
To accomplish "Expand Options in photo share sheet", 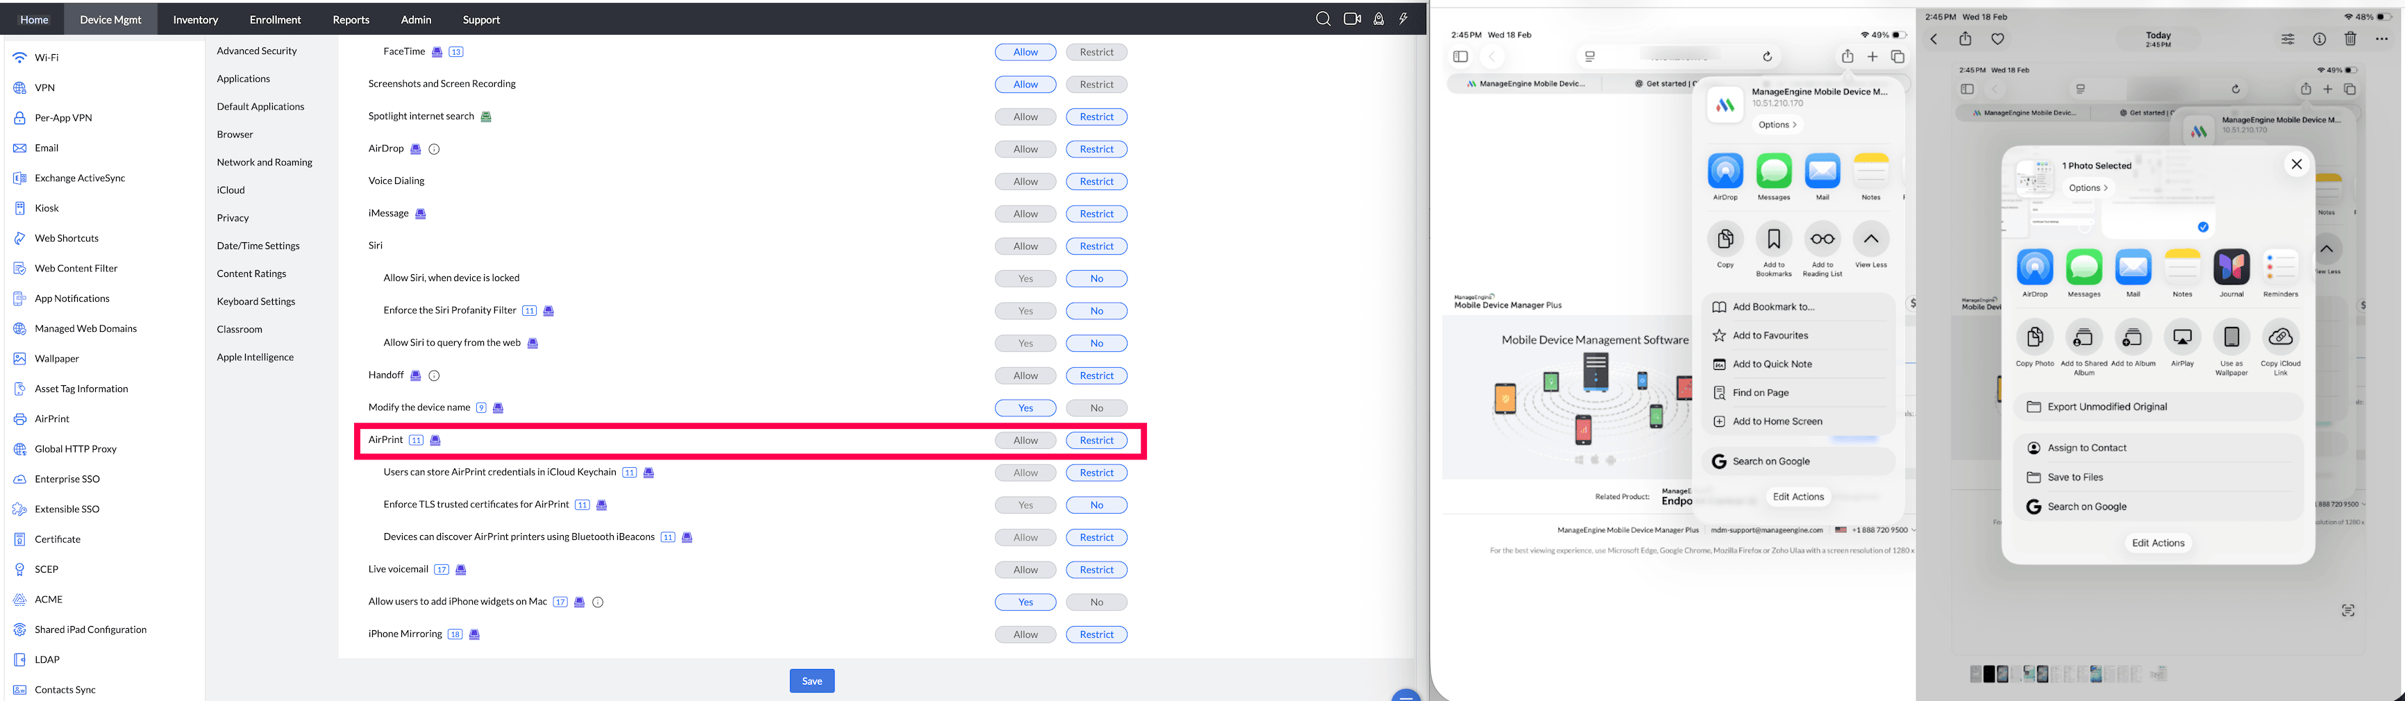I will tap(2088, 187).
